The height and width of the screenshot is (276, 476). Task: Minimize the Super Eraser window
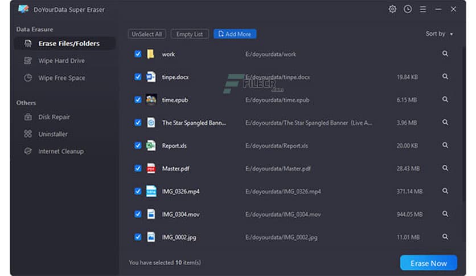click(x=438, y=10)
